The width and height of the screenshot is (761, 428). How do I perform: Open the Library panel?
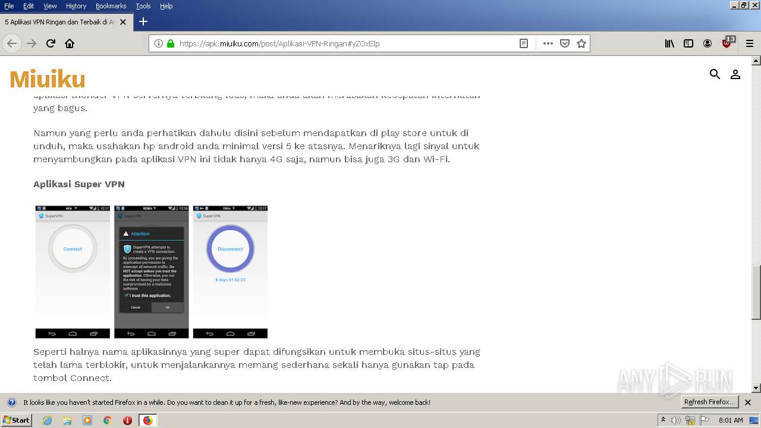[x=669, y=43]
